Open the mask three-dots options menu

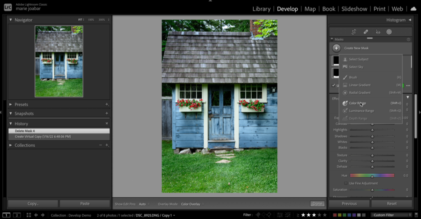click(x=408, y=85)
